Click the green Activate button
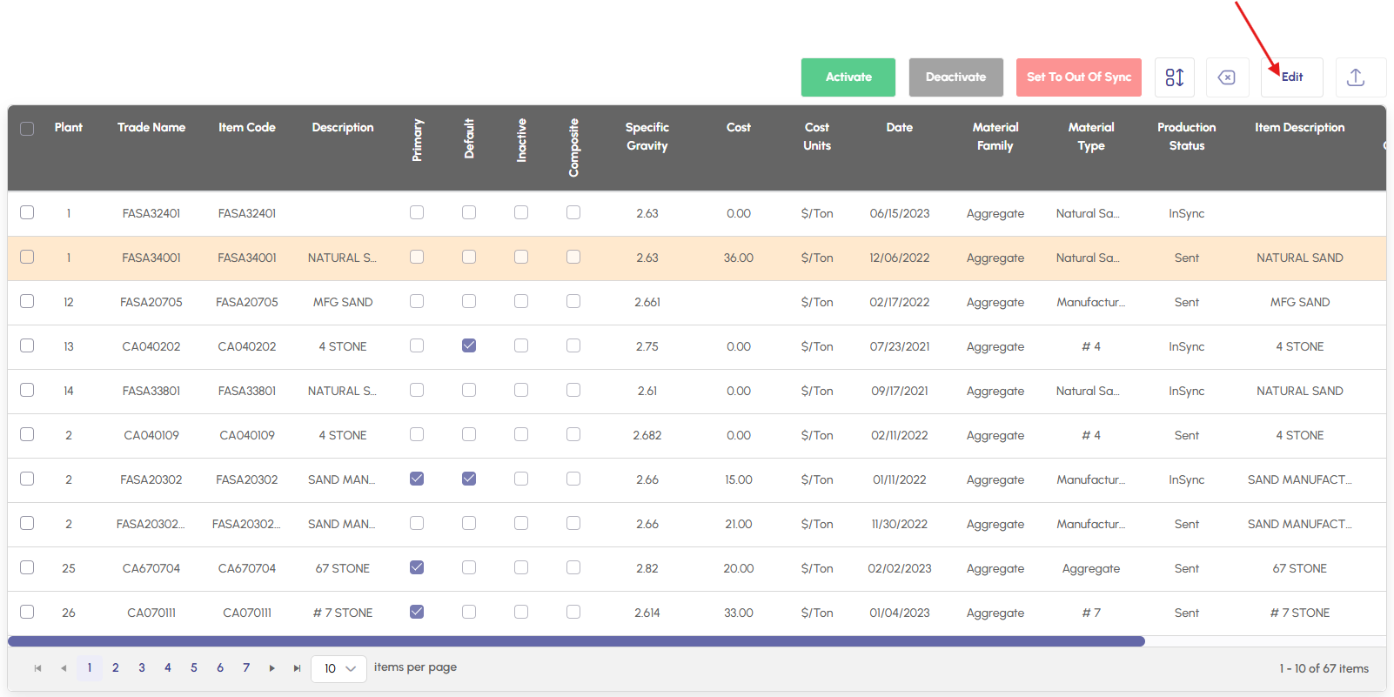This screenshot has height=697, width=1394. click(x=848, y=77)
